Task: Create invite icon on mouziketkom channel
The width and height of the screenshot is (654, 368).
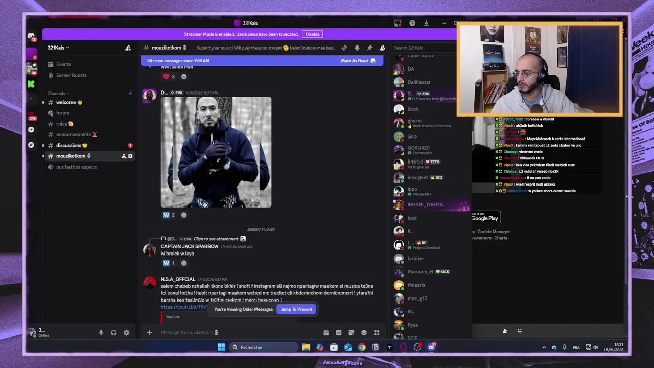Action: pos(124,156)
